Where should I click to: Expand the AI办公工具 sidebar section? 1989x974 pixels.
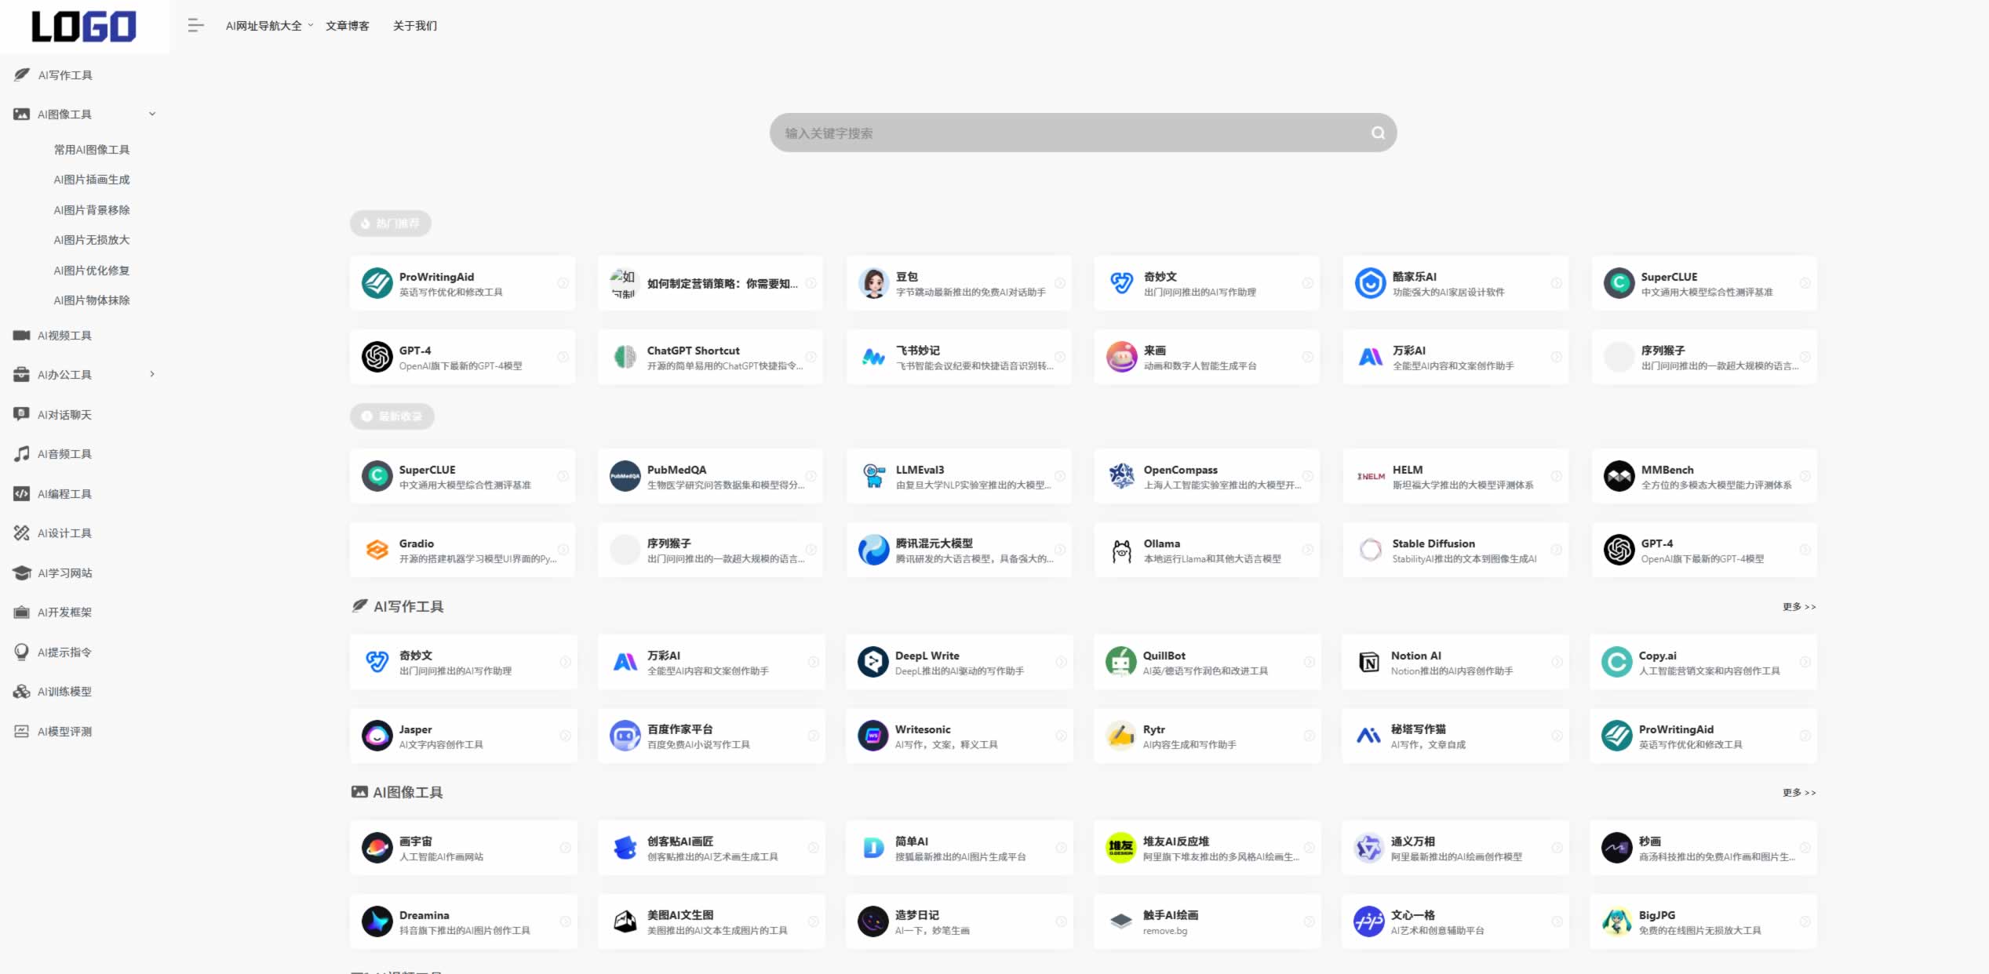(152, 374)
